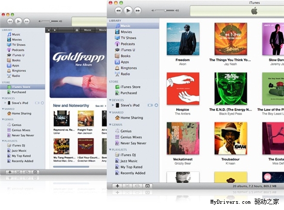This screenshot has height=210, width=284.
Task: Click Play button in front iTunes window
Action: click(128, 10)
